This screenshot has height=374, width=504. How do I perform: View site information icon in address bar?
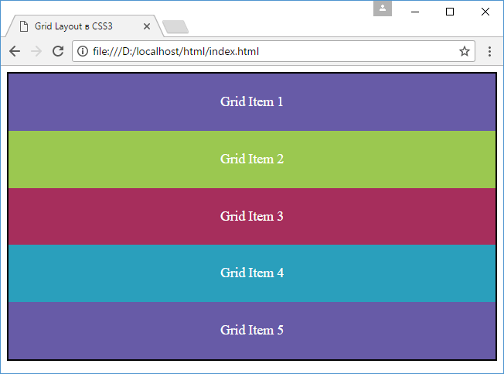click(83, 52)
